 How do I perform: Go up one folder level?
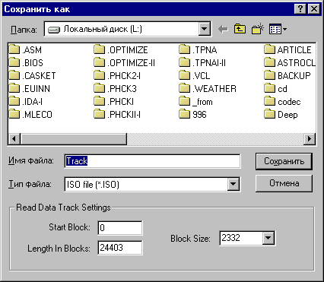(x=240, y=29)
